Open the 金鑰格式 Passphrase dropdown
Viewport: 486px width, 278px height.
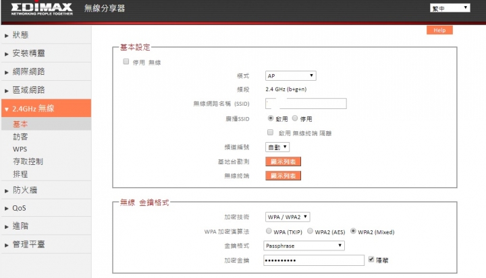(304, 246)
